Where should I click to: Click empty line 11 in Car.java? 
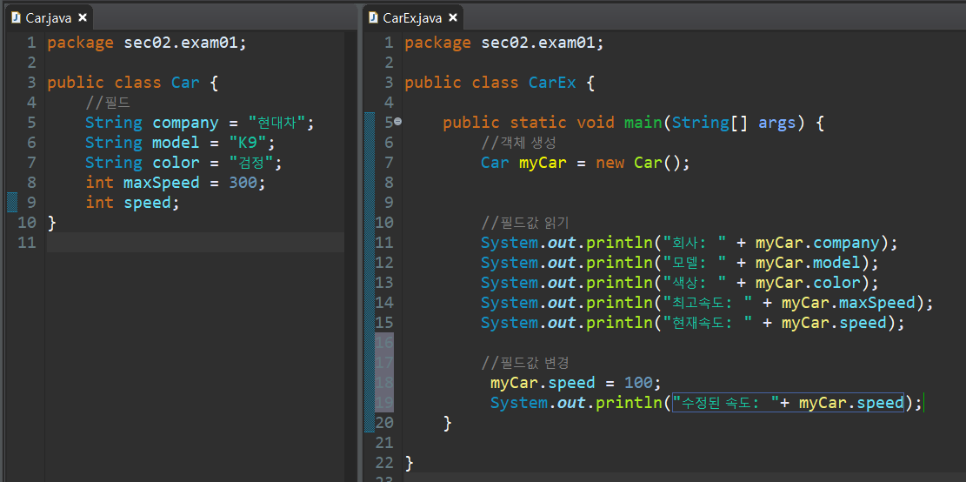click(196, 242)
